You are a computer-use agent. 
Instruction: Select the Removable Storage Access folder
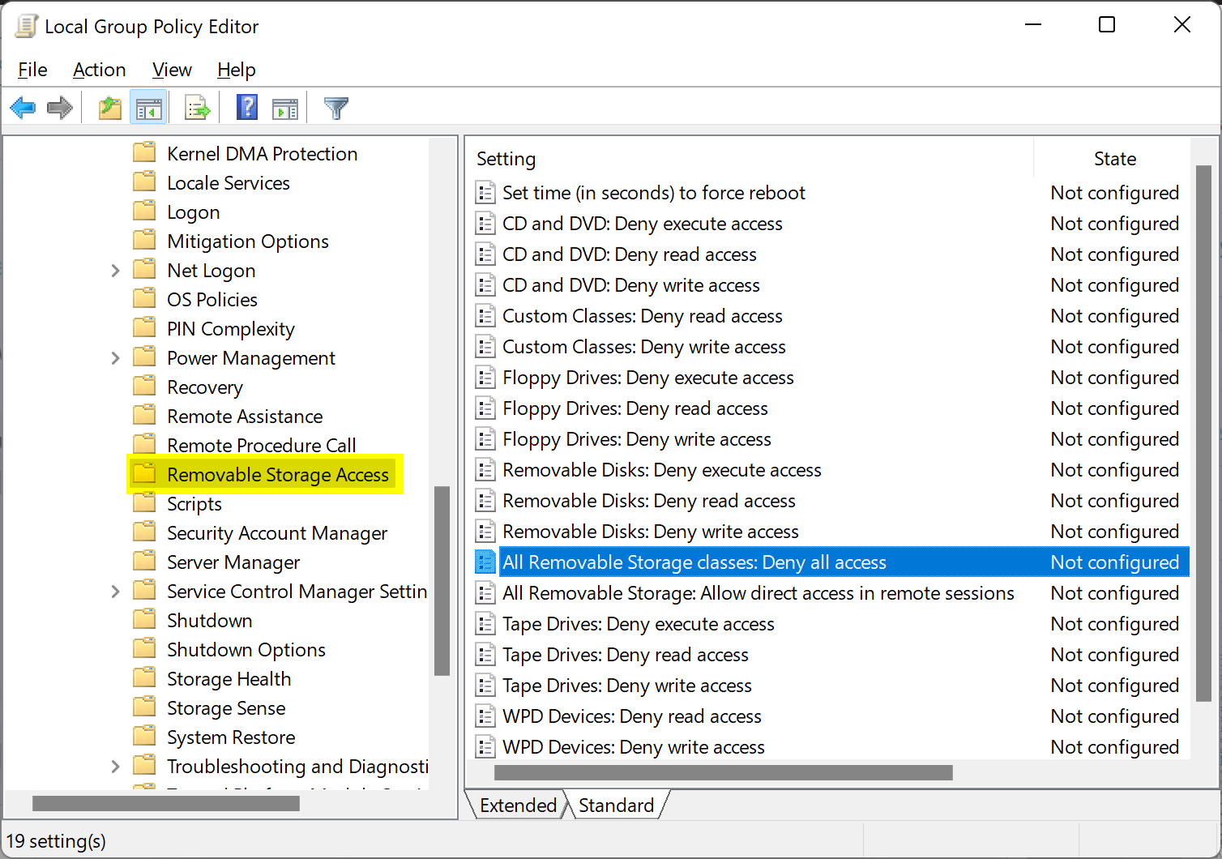[276, 475]
